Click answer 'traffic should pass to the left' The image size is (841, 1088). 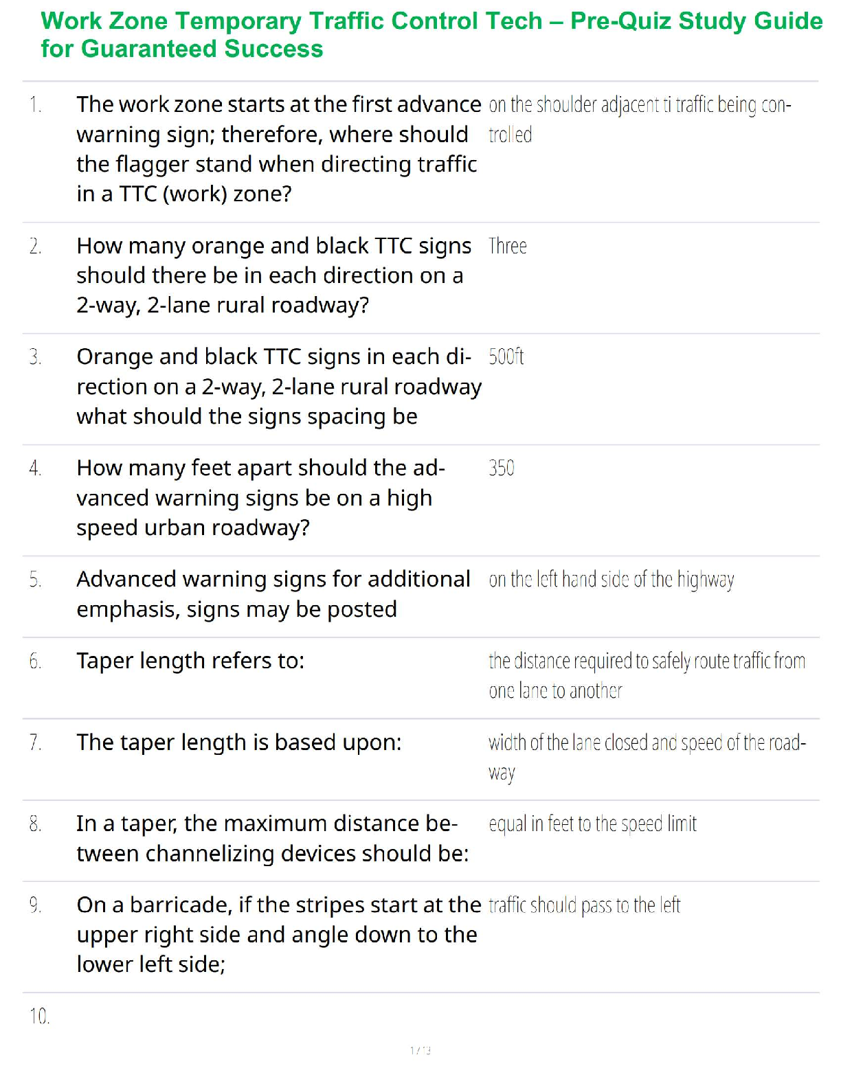click(584, 905)
